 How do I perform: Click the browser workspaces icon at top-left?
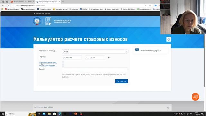pyautogui.click(x=3, y=2)
